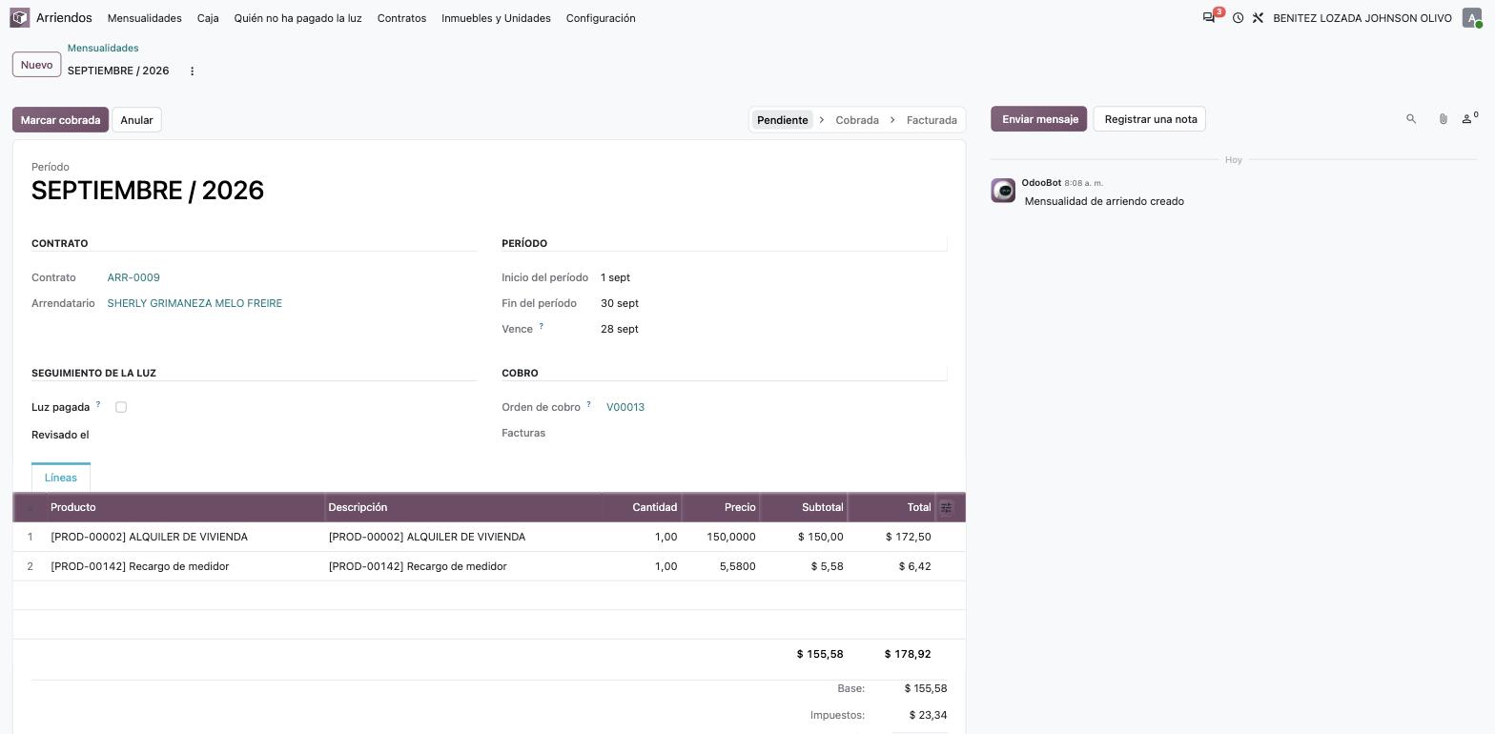Open contract ARR-0009 link
Screen dimensions: 1495x734
click(x=133, y=277)
